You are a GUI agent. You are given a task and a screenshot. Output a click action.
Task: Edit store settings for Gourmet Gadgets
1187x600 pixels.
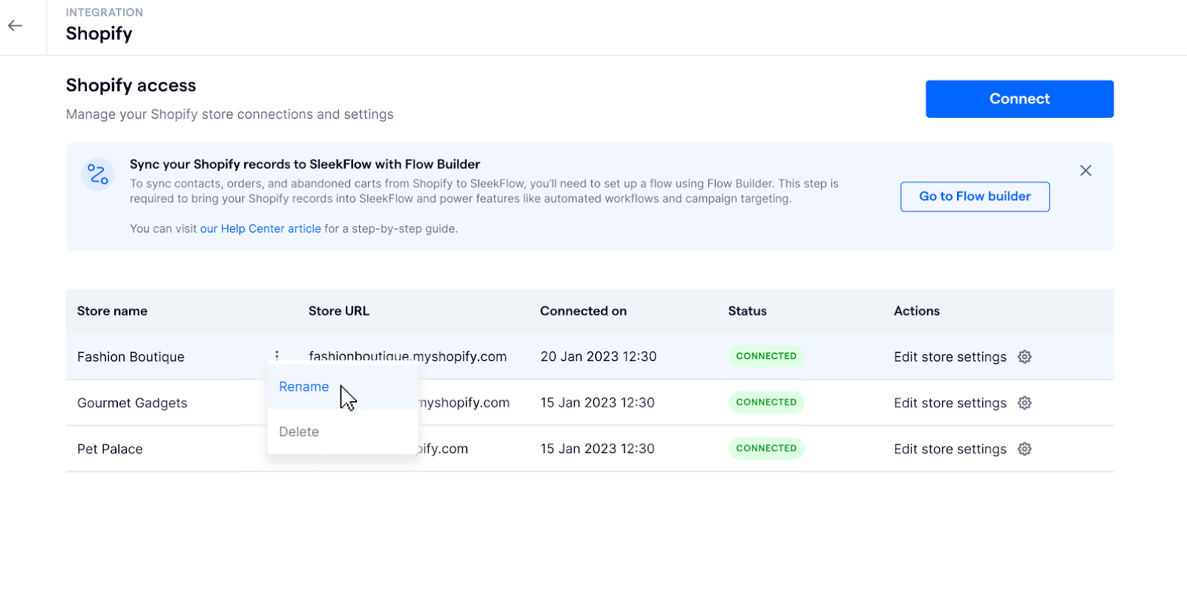[950, 403]
